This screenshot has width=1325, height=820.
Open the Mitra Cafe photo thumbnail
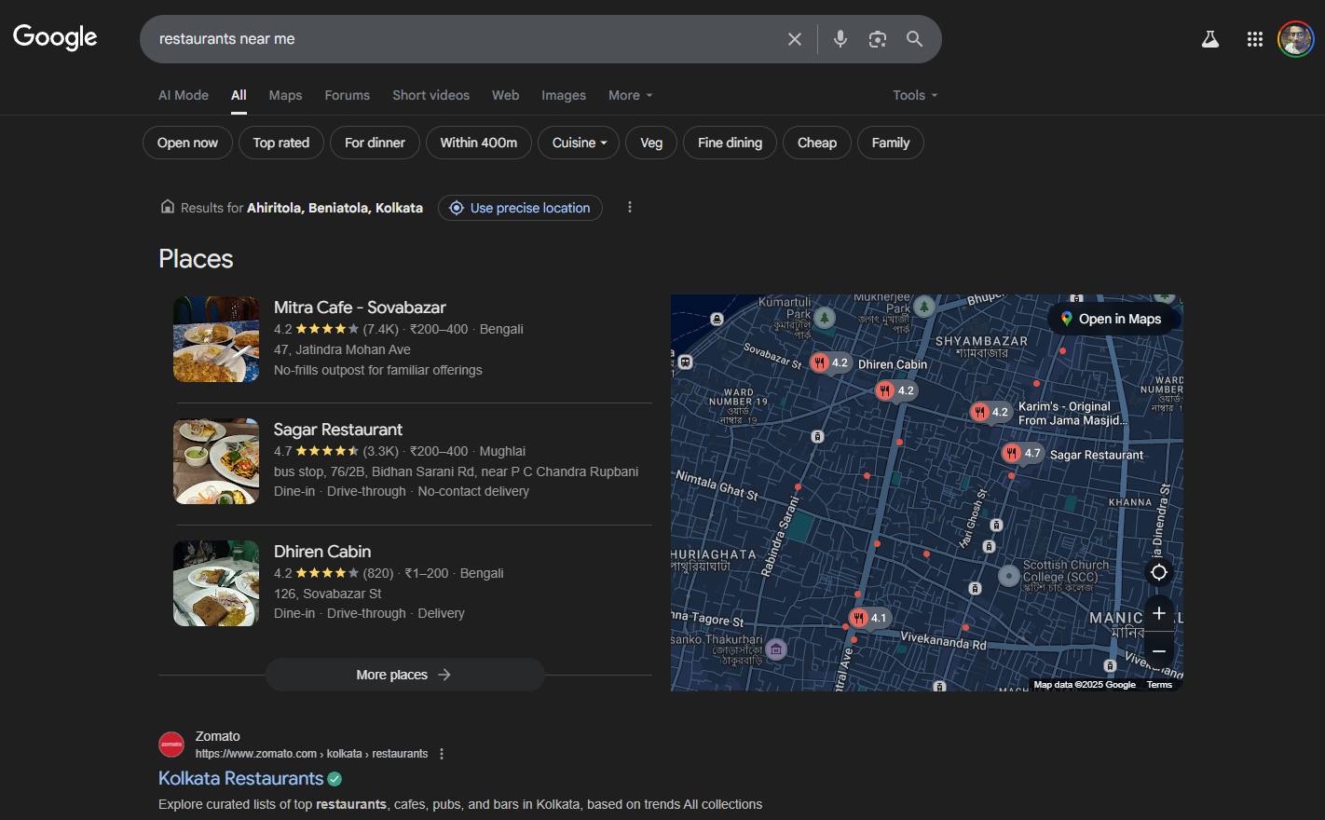click(216, 339)
